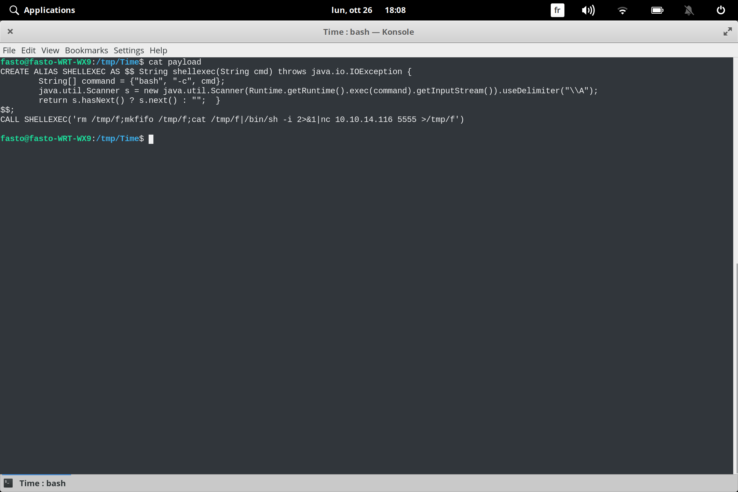Check the battery status icon
The width and height of the screenshot is (738, 492).
pyautogui.click(x=657, y=10)
